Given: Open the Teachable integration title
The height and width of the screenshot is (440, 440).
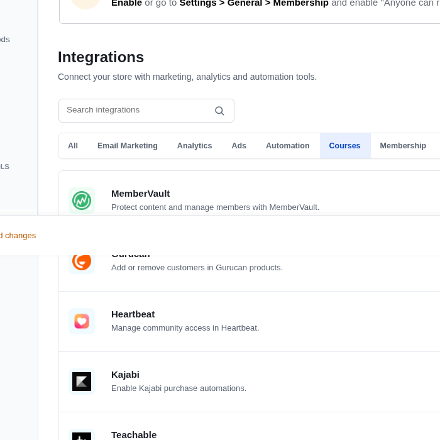Looking at the screenshot, I should (x=134, y=435).
